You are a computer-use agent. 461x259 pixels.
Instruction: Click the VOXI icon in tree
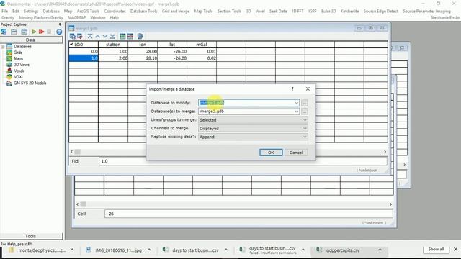point(9,77)
